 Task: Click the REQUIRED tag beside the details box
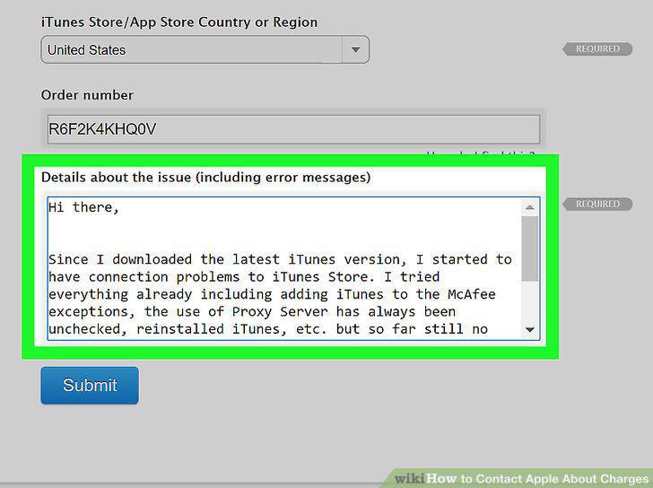(x=597, y=204)
